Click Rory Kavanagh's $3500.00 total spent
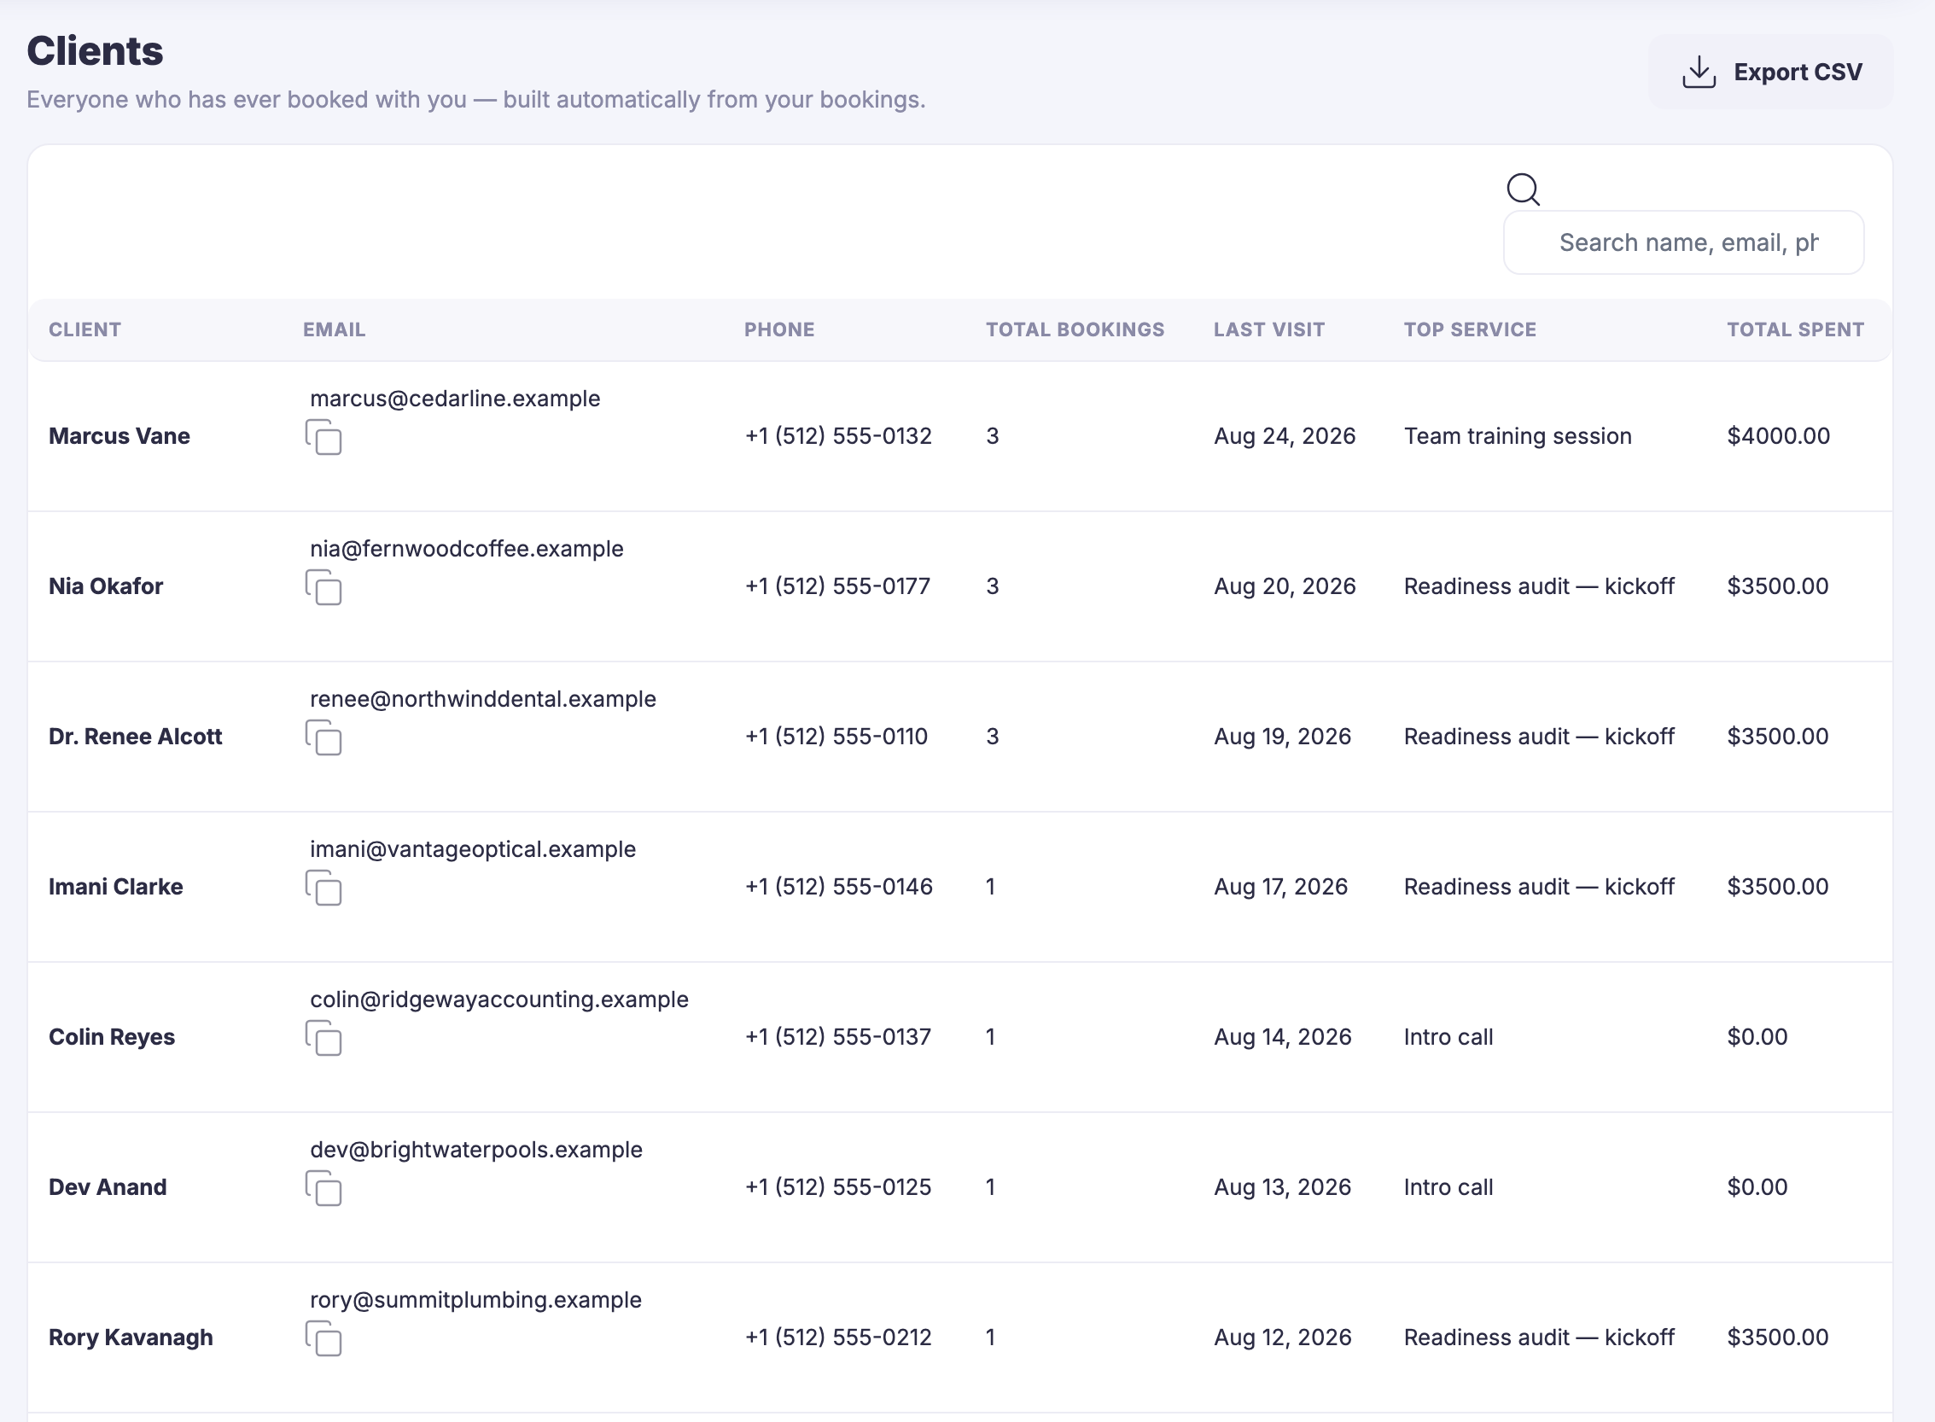This screenshot has width=1935, height=1422. point(1777,1337)
